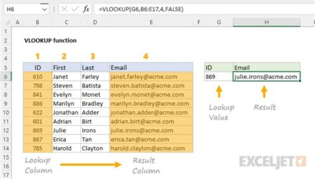Click the janet.farley@acme.com cell

pos(151,77)
